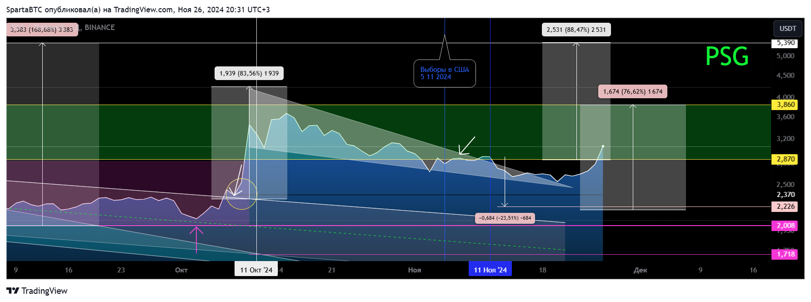Click the 1,939 (83,56%) measurement label
Screen dimensions: 811x302
click(x=249, y=73)
